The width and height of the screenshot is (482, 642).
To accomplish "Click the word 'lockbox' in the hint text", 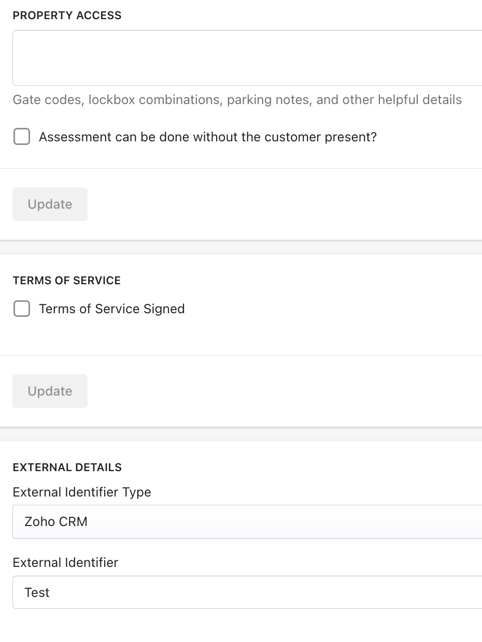I will coord(112,100).
